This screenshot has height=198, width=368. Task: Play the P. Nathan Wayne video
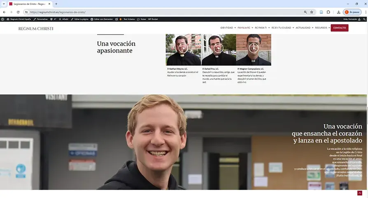coord(183,48)
